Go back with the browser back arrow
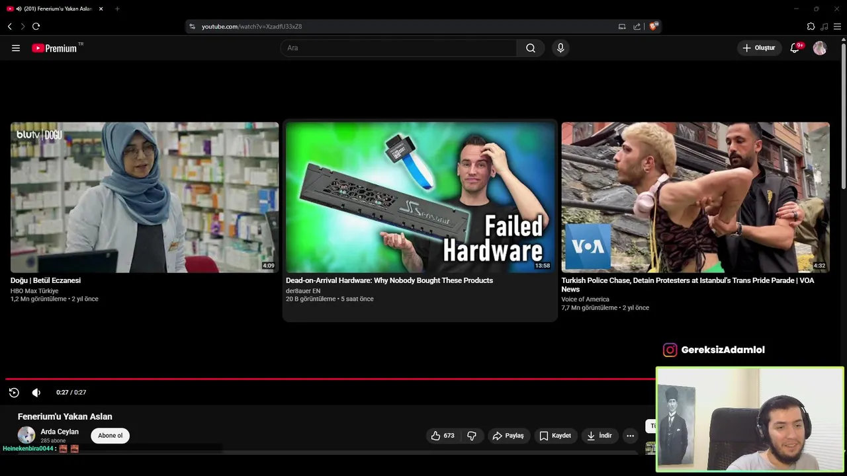The image size is (847, 476). (x=10, y=26)
